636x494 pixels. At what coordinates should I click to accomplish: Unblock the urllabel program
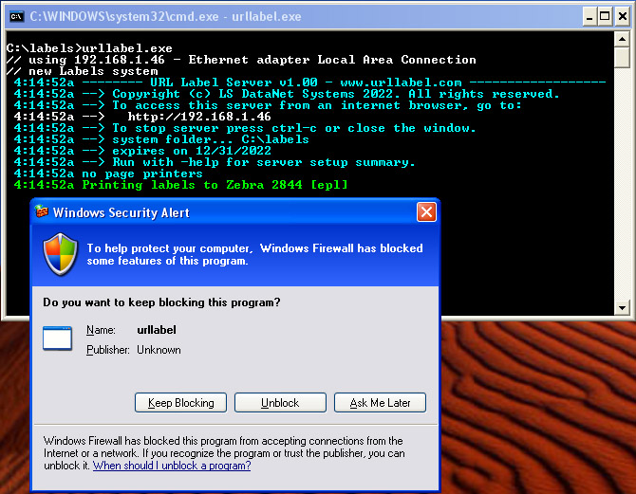(280, 402)
